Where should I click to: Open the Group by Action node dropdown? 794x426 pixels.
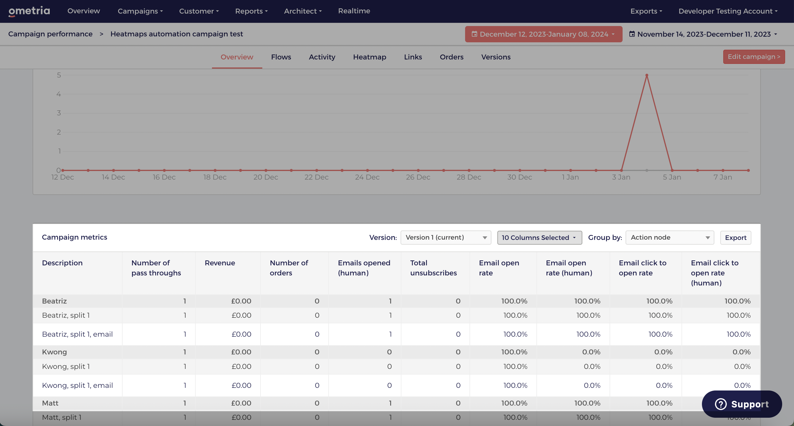[670, 238]
